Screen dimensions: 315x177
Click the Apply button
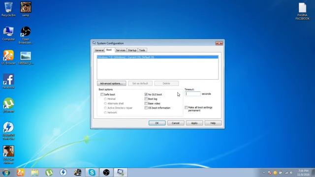[x=194, y=123]
